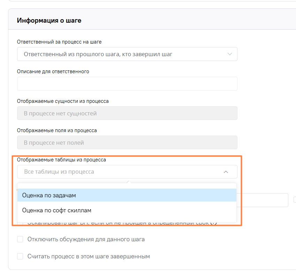Check 'Отключить обсуждения для данного шага'
This screenshot has width=296, height=273.
[x=20, y=239]
